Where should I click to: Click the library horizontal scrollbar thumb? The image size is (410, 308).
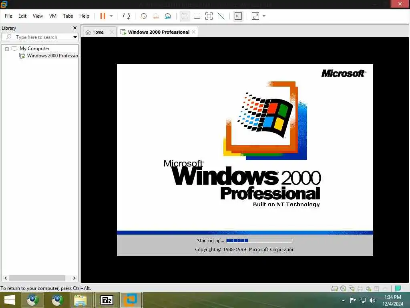point(37,278)
